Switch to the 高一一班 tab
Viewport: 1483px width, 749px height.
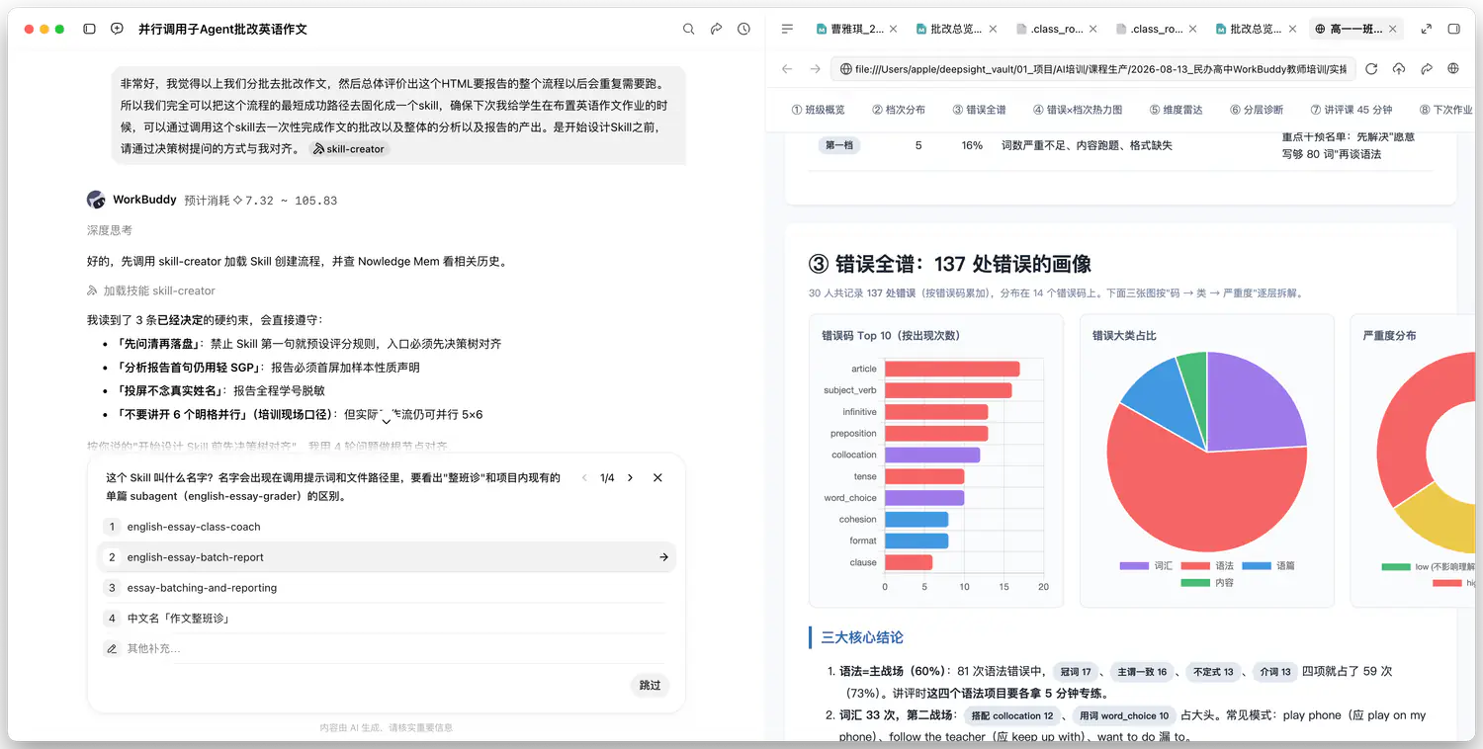[x=1355, y=30]
